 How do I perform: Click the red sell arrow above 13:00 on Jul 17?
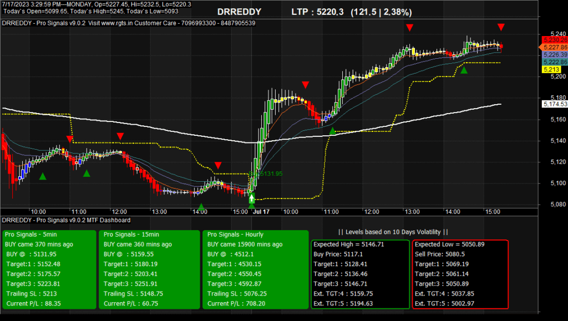click(x=410, y=28)
